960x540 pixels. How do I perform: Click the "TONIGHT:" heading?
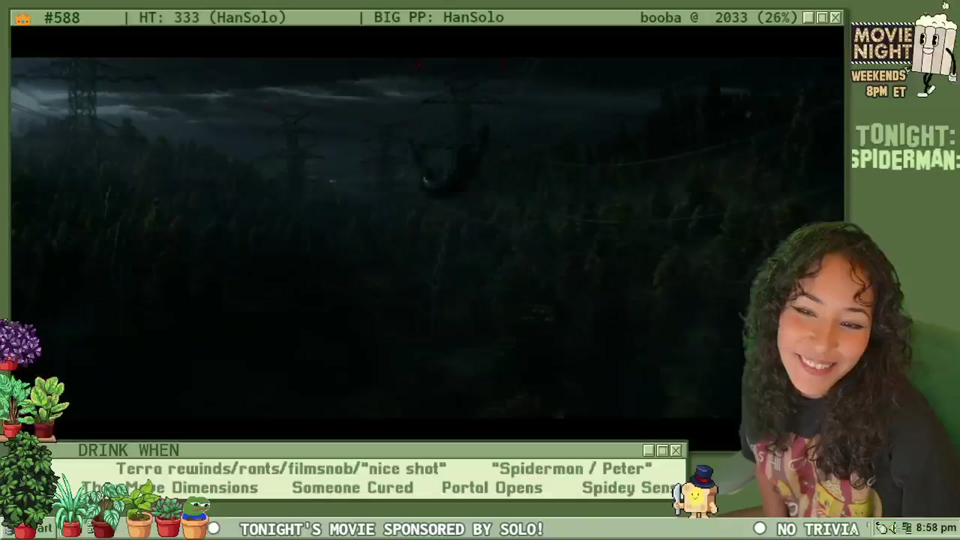pos(905,135)
